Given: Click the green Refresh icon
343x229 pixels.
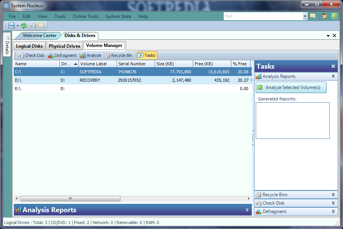Looking at the screenshot, I should 24,26.
